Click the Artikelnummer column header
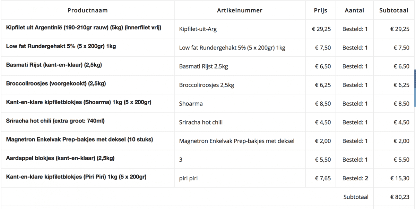The image size is (416, 209). coord(240,10)
